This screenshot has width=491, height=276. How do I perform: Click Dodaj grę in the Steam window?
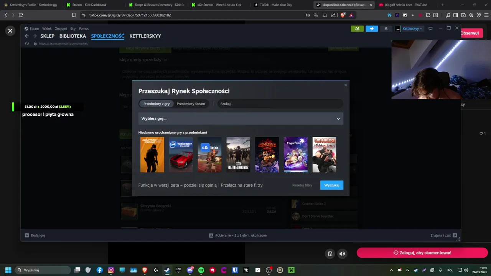pyautogui.click(x=35, y=235)
